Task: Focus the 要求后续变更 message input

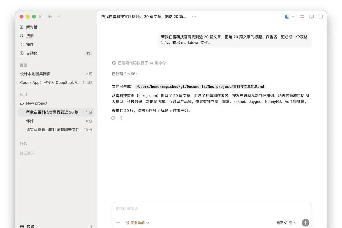Action: pos(211,209)
